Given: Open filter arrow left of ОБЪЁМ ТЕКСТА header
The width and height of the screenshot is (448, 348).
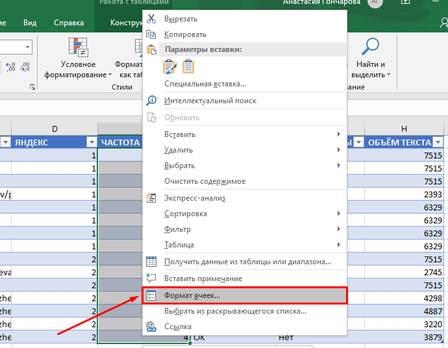Looking at the screenshot, I should (x=359, y=142).
